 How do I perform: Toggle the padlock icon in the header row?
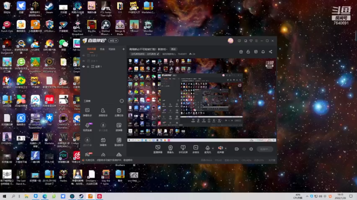248,52
